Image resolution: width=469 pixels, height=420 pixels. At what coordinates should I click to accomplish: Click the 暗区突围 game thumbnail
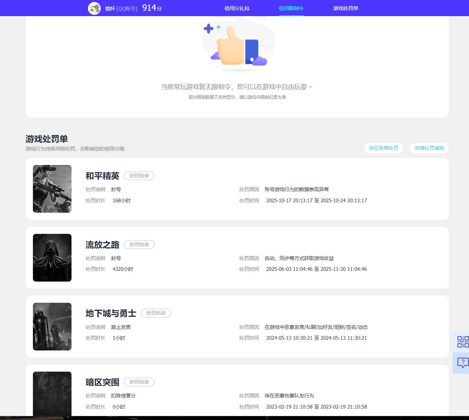click(x=52, y=393)
